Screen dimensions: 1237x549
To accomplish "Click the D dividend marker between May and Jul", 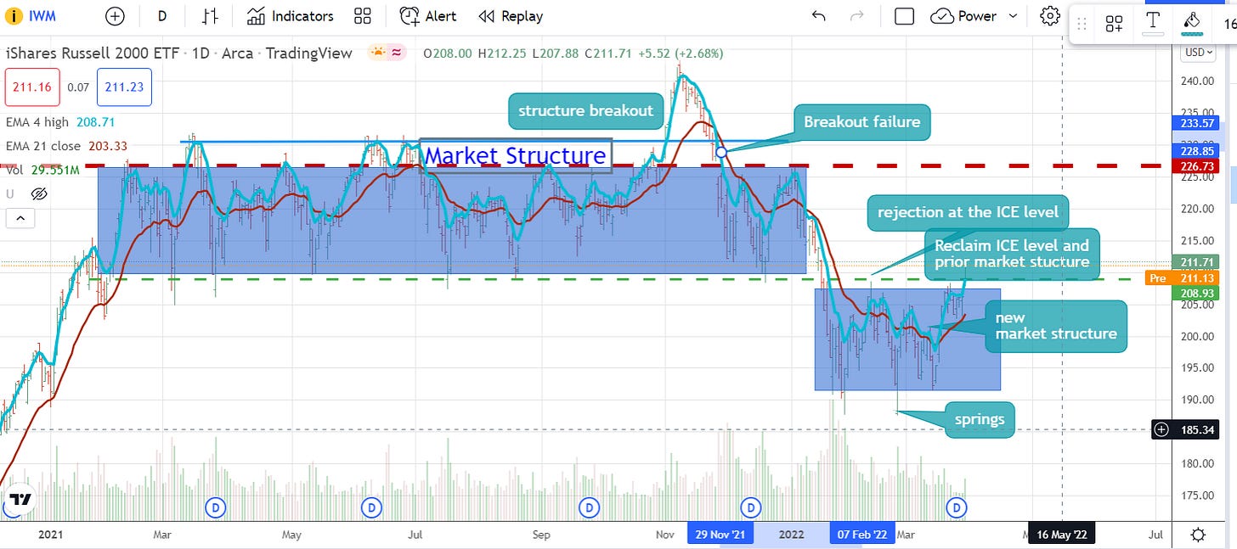I will 371,507.
